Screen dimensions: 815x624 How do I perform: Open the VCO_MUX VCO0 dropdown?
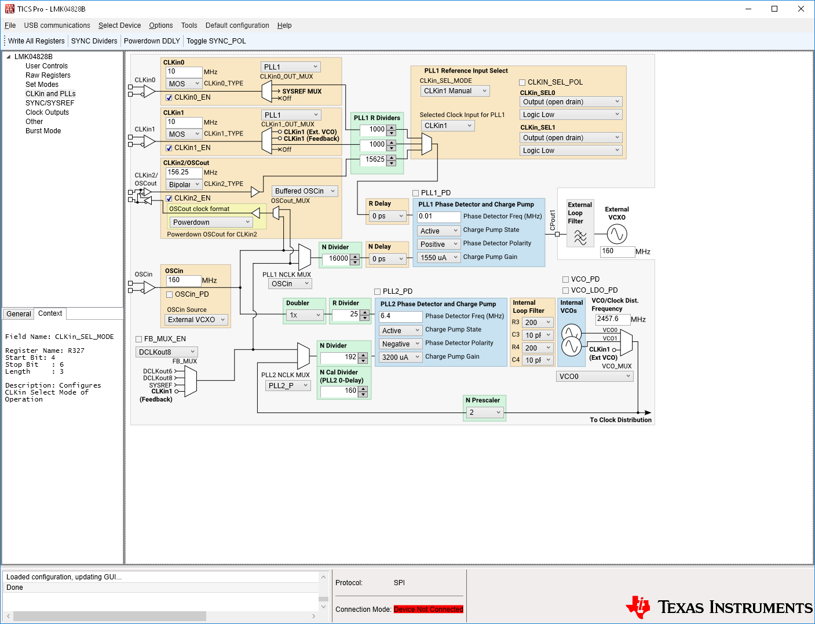595,377
